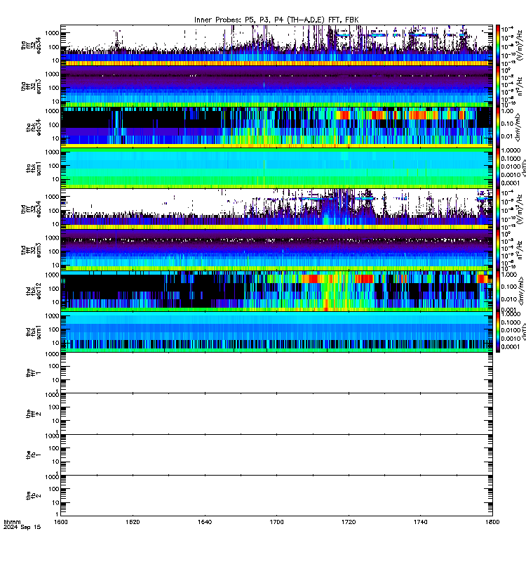Click the 1620 time axis label
Image resolution: width=526 pixels, height=562 pixels.
tap(133, 522)
